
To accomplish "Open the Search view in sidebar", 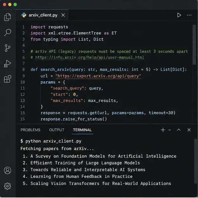I will pos(8,32).
